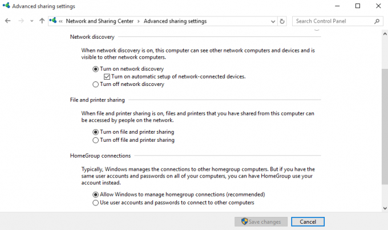Click the Advanced sharing settings title icon
388x230 pixels.
point(6,6)
